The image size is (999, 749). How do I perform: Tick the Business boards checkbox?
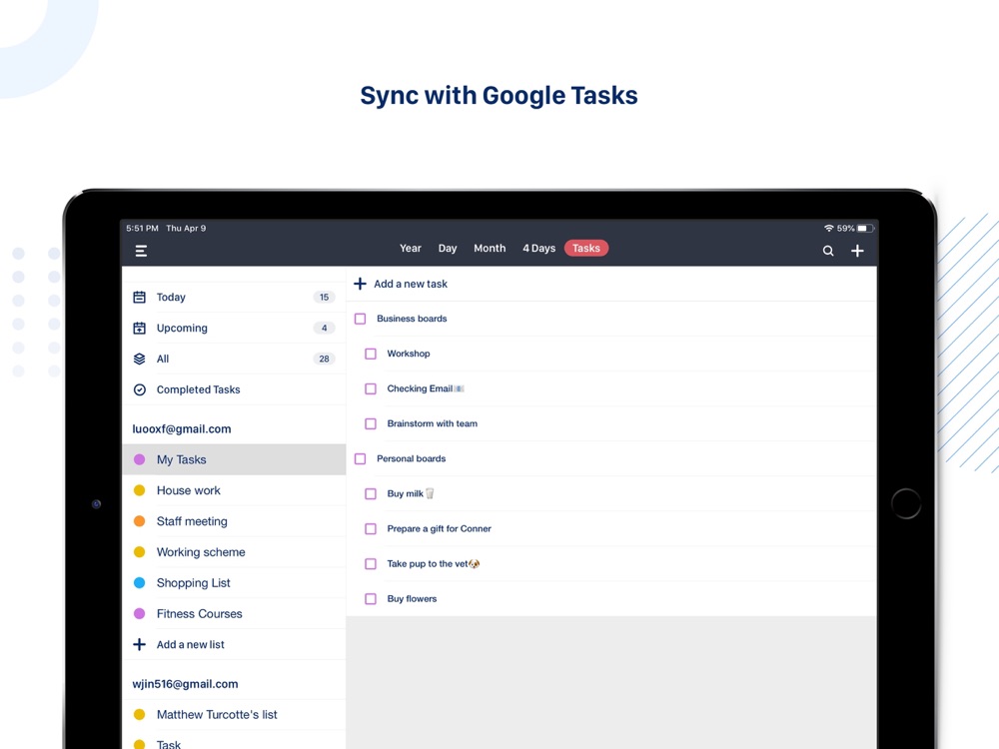coord(361,319)
